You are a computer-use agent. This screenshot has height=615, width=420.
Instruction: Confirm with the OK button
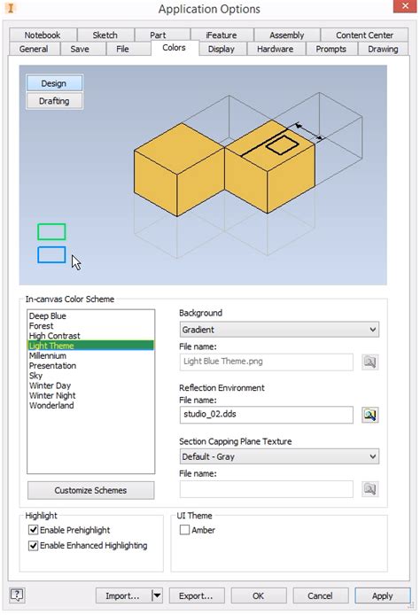(258, 596)
